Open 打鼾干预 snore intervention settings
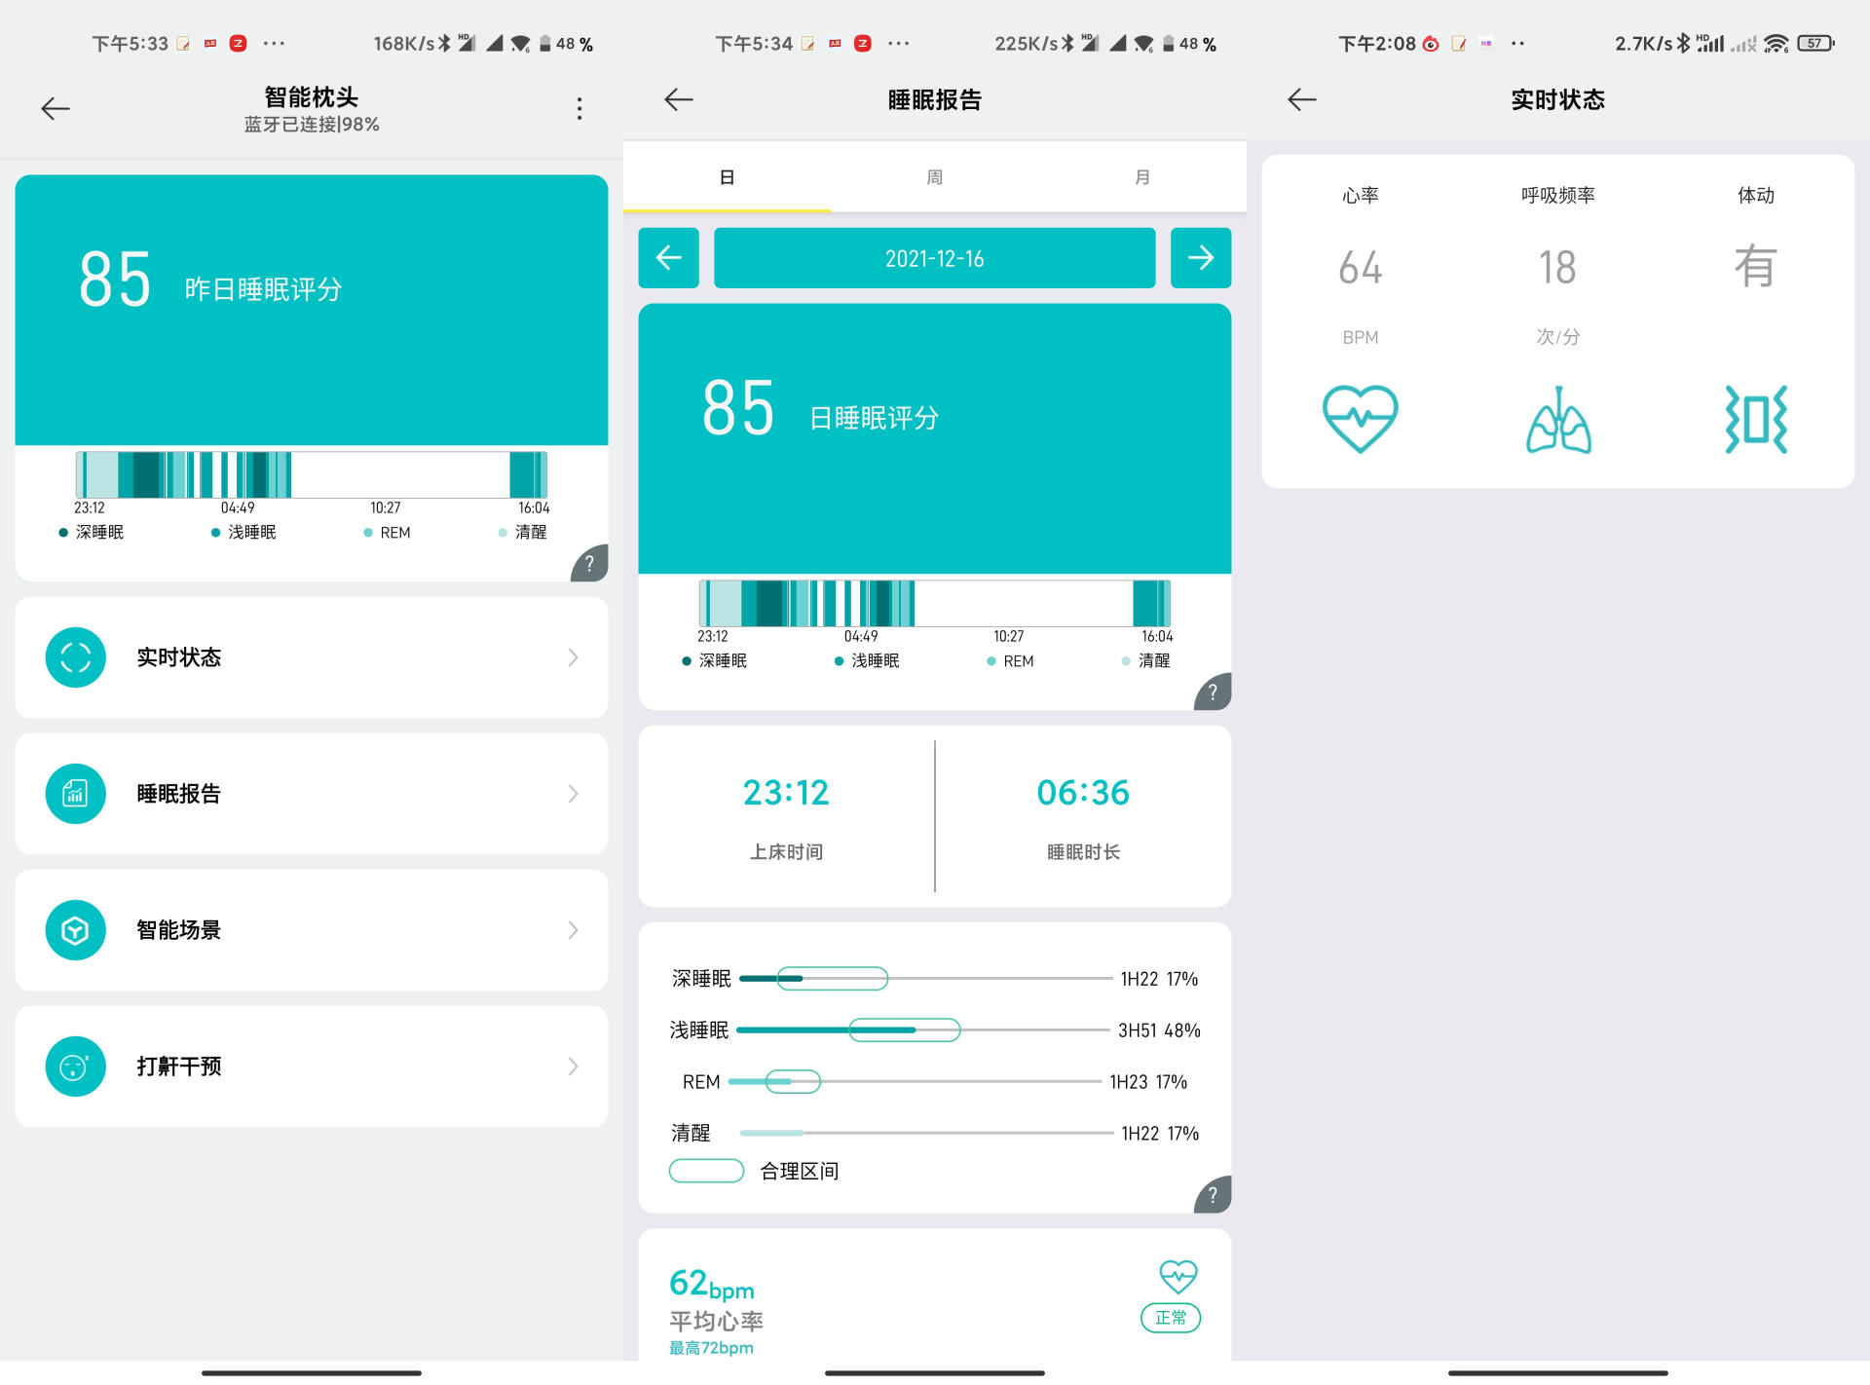Screen dimensions: 1870x1385 310,1067
